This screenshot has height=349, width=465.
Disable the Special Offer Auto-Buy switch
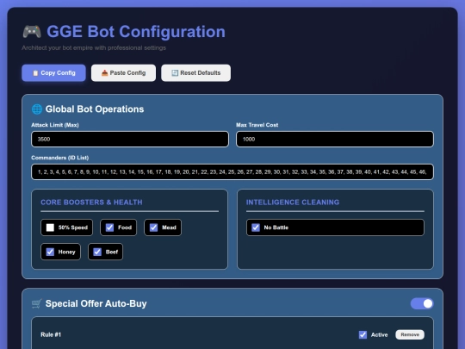click(422, 303)
